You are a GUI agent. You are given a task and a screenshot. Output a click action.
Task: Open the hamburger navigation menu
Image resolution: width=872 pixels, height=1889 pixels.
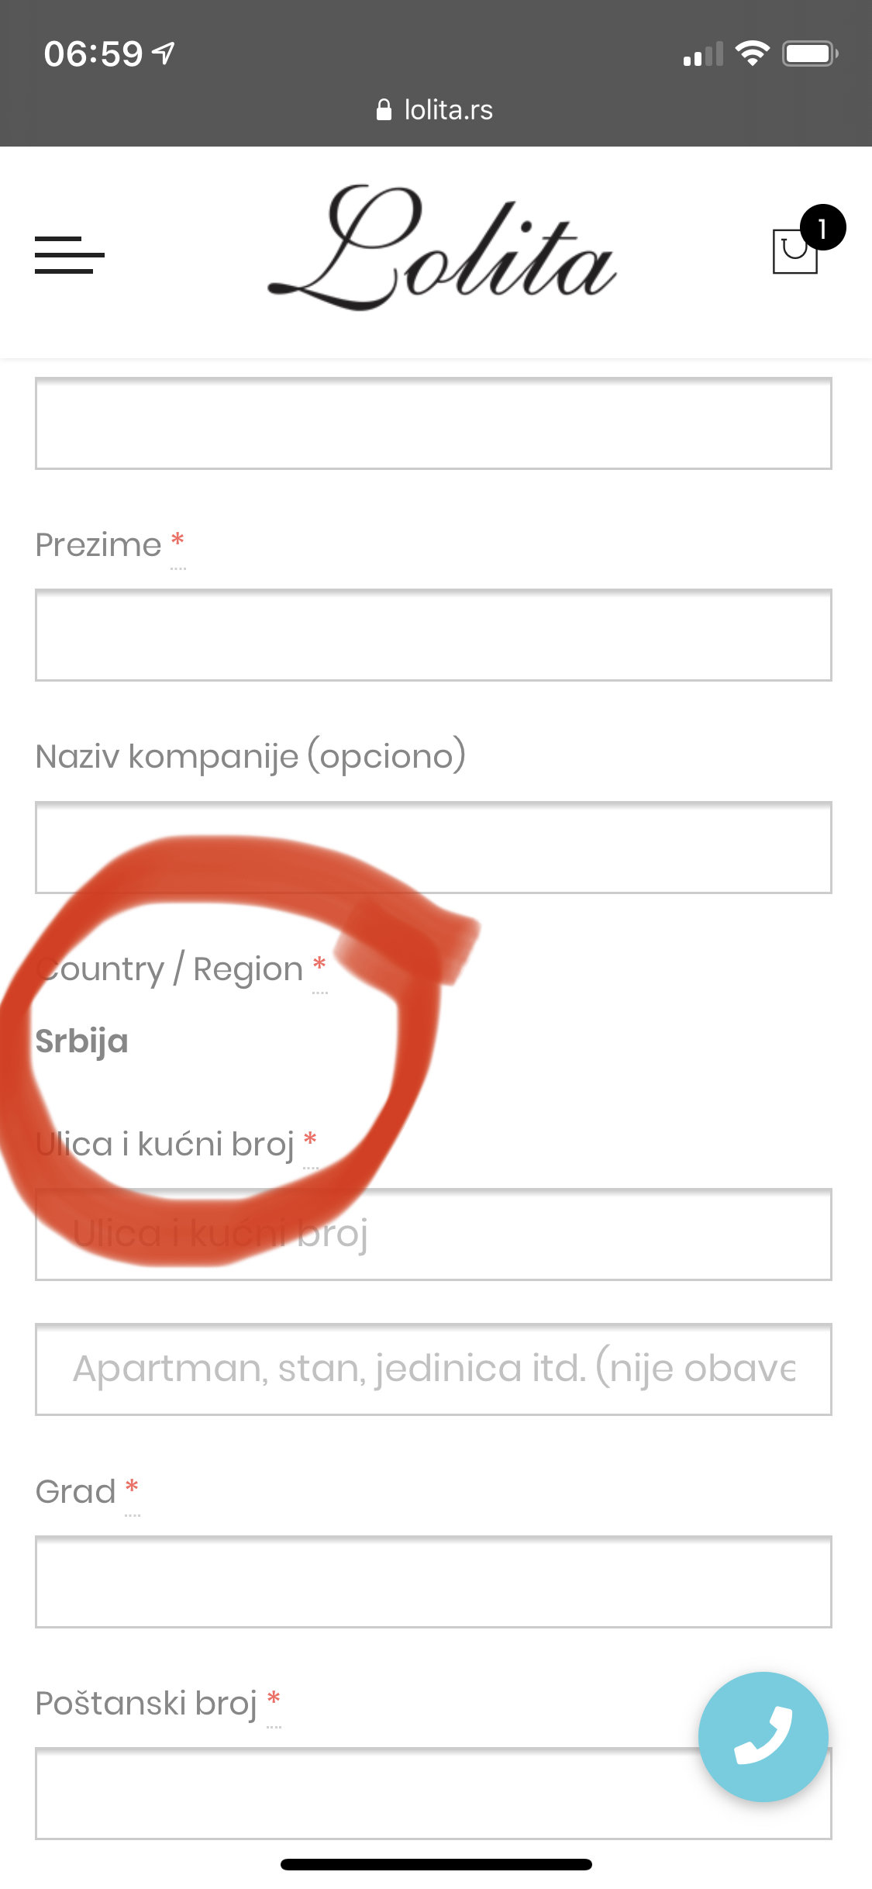69,254
